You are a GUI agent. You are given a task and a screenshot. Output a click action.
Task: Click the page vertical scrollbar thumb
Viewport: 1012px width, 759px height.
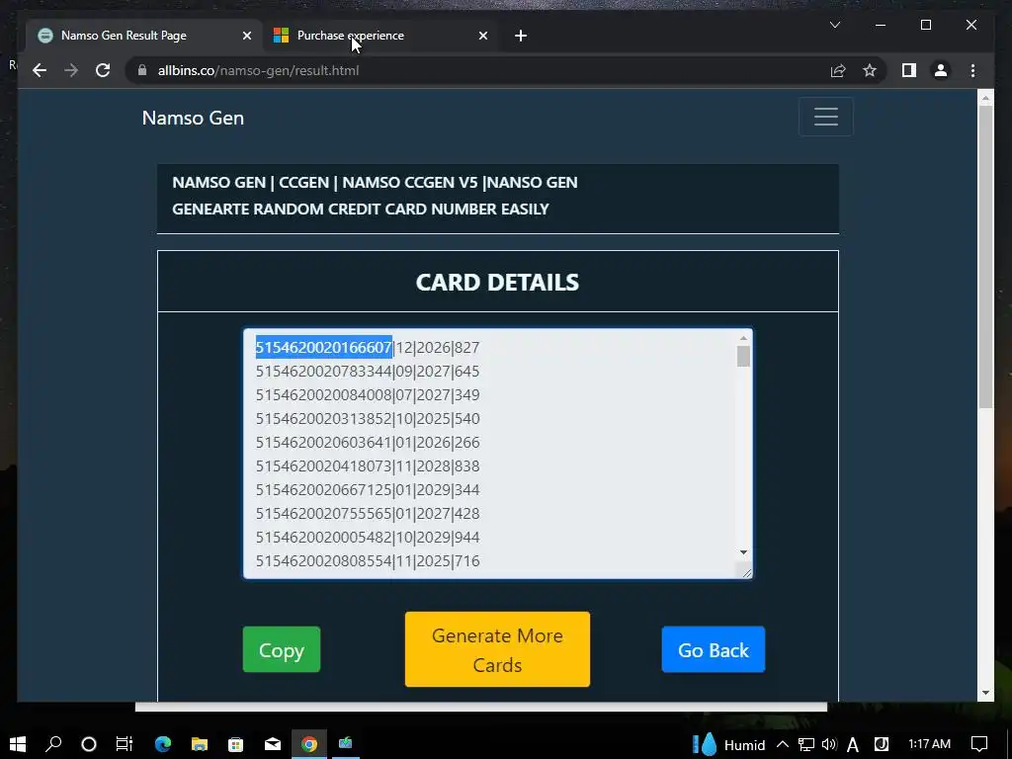click(985, 257)
